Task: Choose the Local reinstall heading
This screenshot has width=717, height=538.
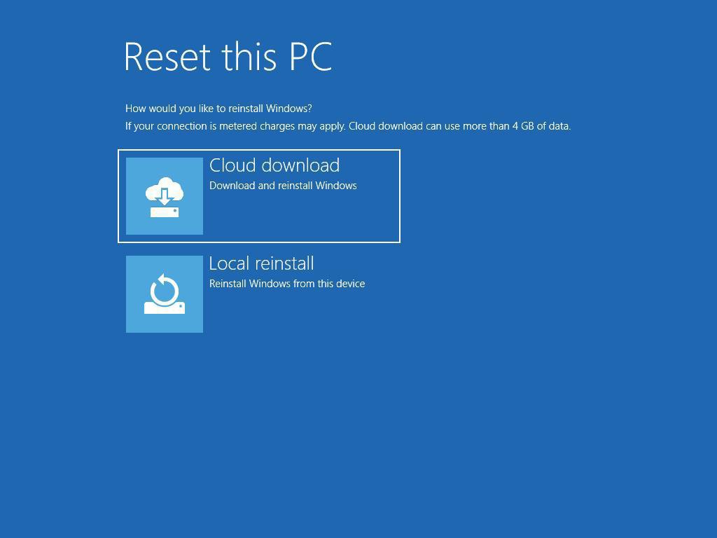Action: 262,263
